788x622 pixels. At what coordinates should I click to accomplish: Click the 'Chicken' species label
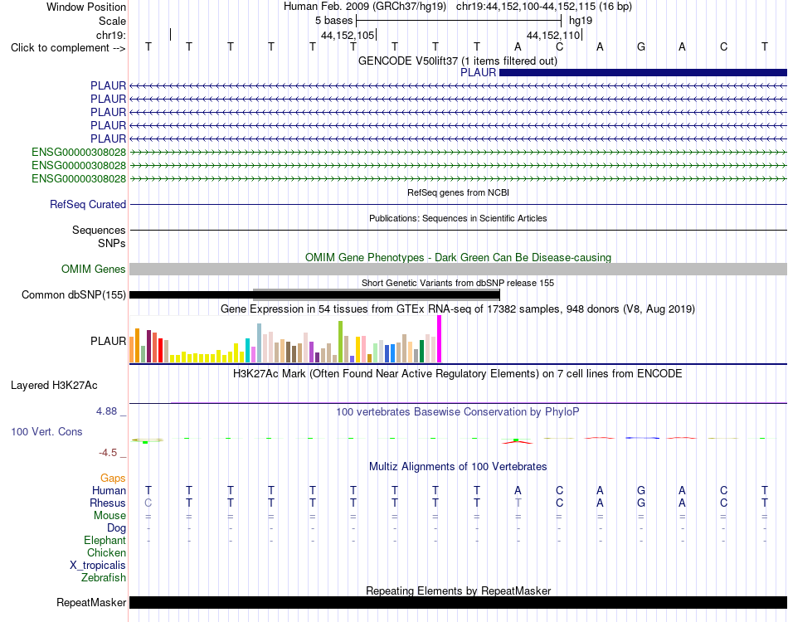(106, 552)
